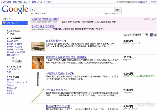The image size is (158, 110).
Task: Switch to grid view layout icon
Action: point(155,35)
